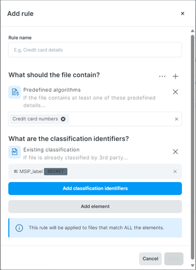196x270 pixels.
Task: Clear all selected predefined algorithms
Action: (x=176, y=119)
